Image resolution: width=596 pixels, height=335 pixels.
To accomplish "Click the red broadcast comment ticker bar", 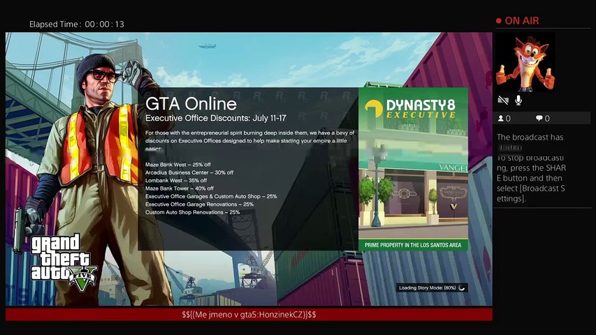I will point(249,315).
